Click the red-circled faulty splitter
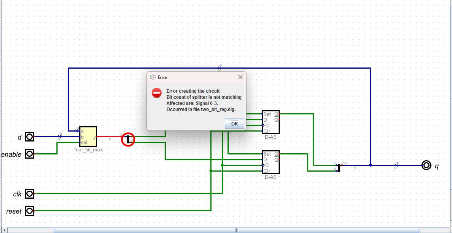 pyautogui.click(x=128, y=140)
